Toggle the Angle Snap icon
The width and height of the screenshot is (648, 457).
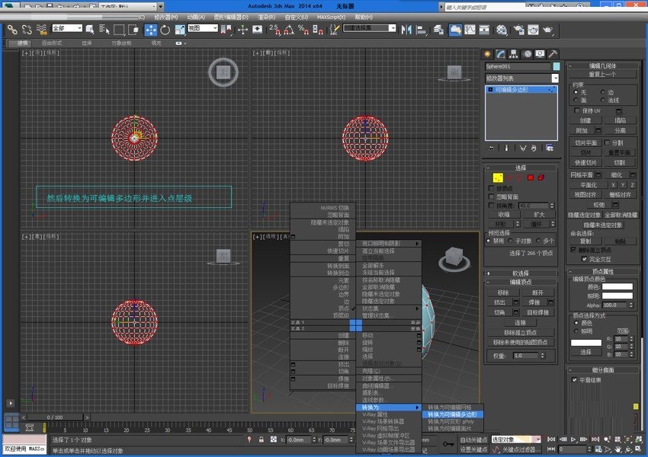click(289, 30)
